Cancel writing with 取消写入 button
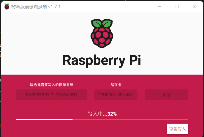 [x=178, y=129]
